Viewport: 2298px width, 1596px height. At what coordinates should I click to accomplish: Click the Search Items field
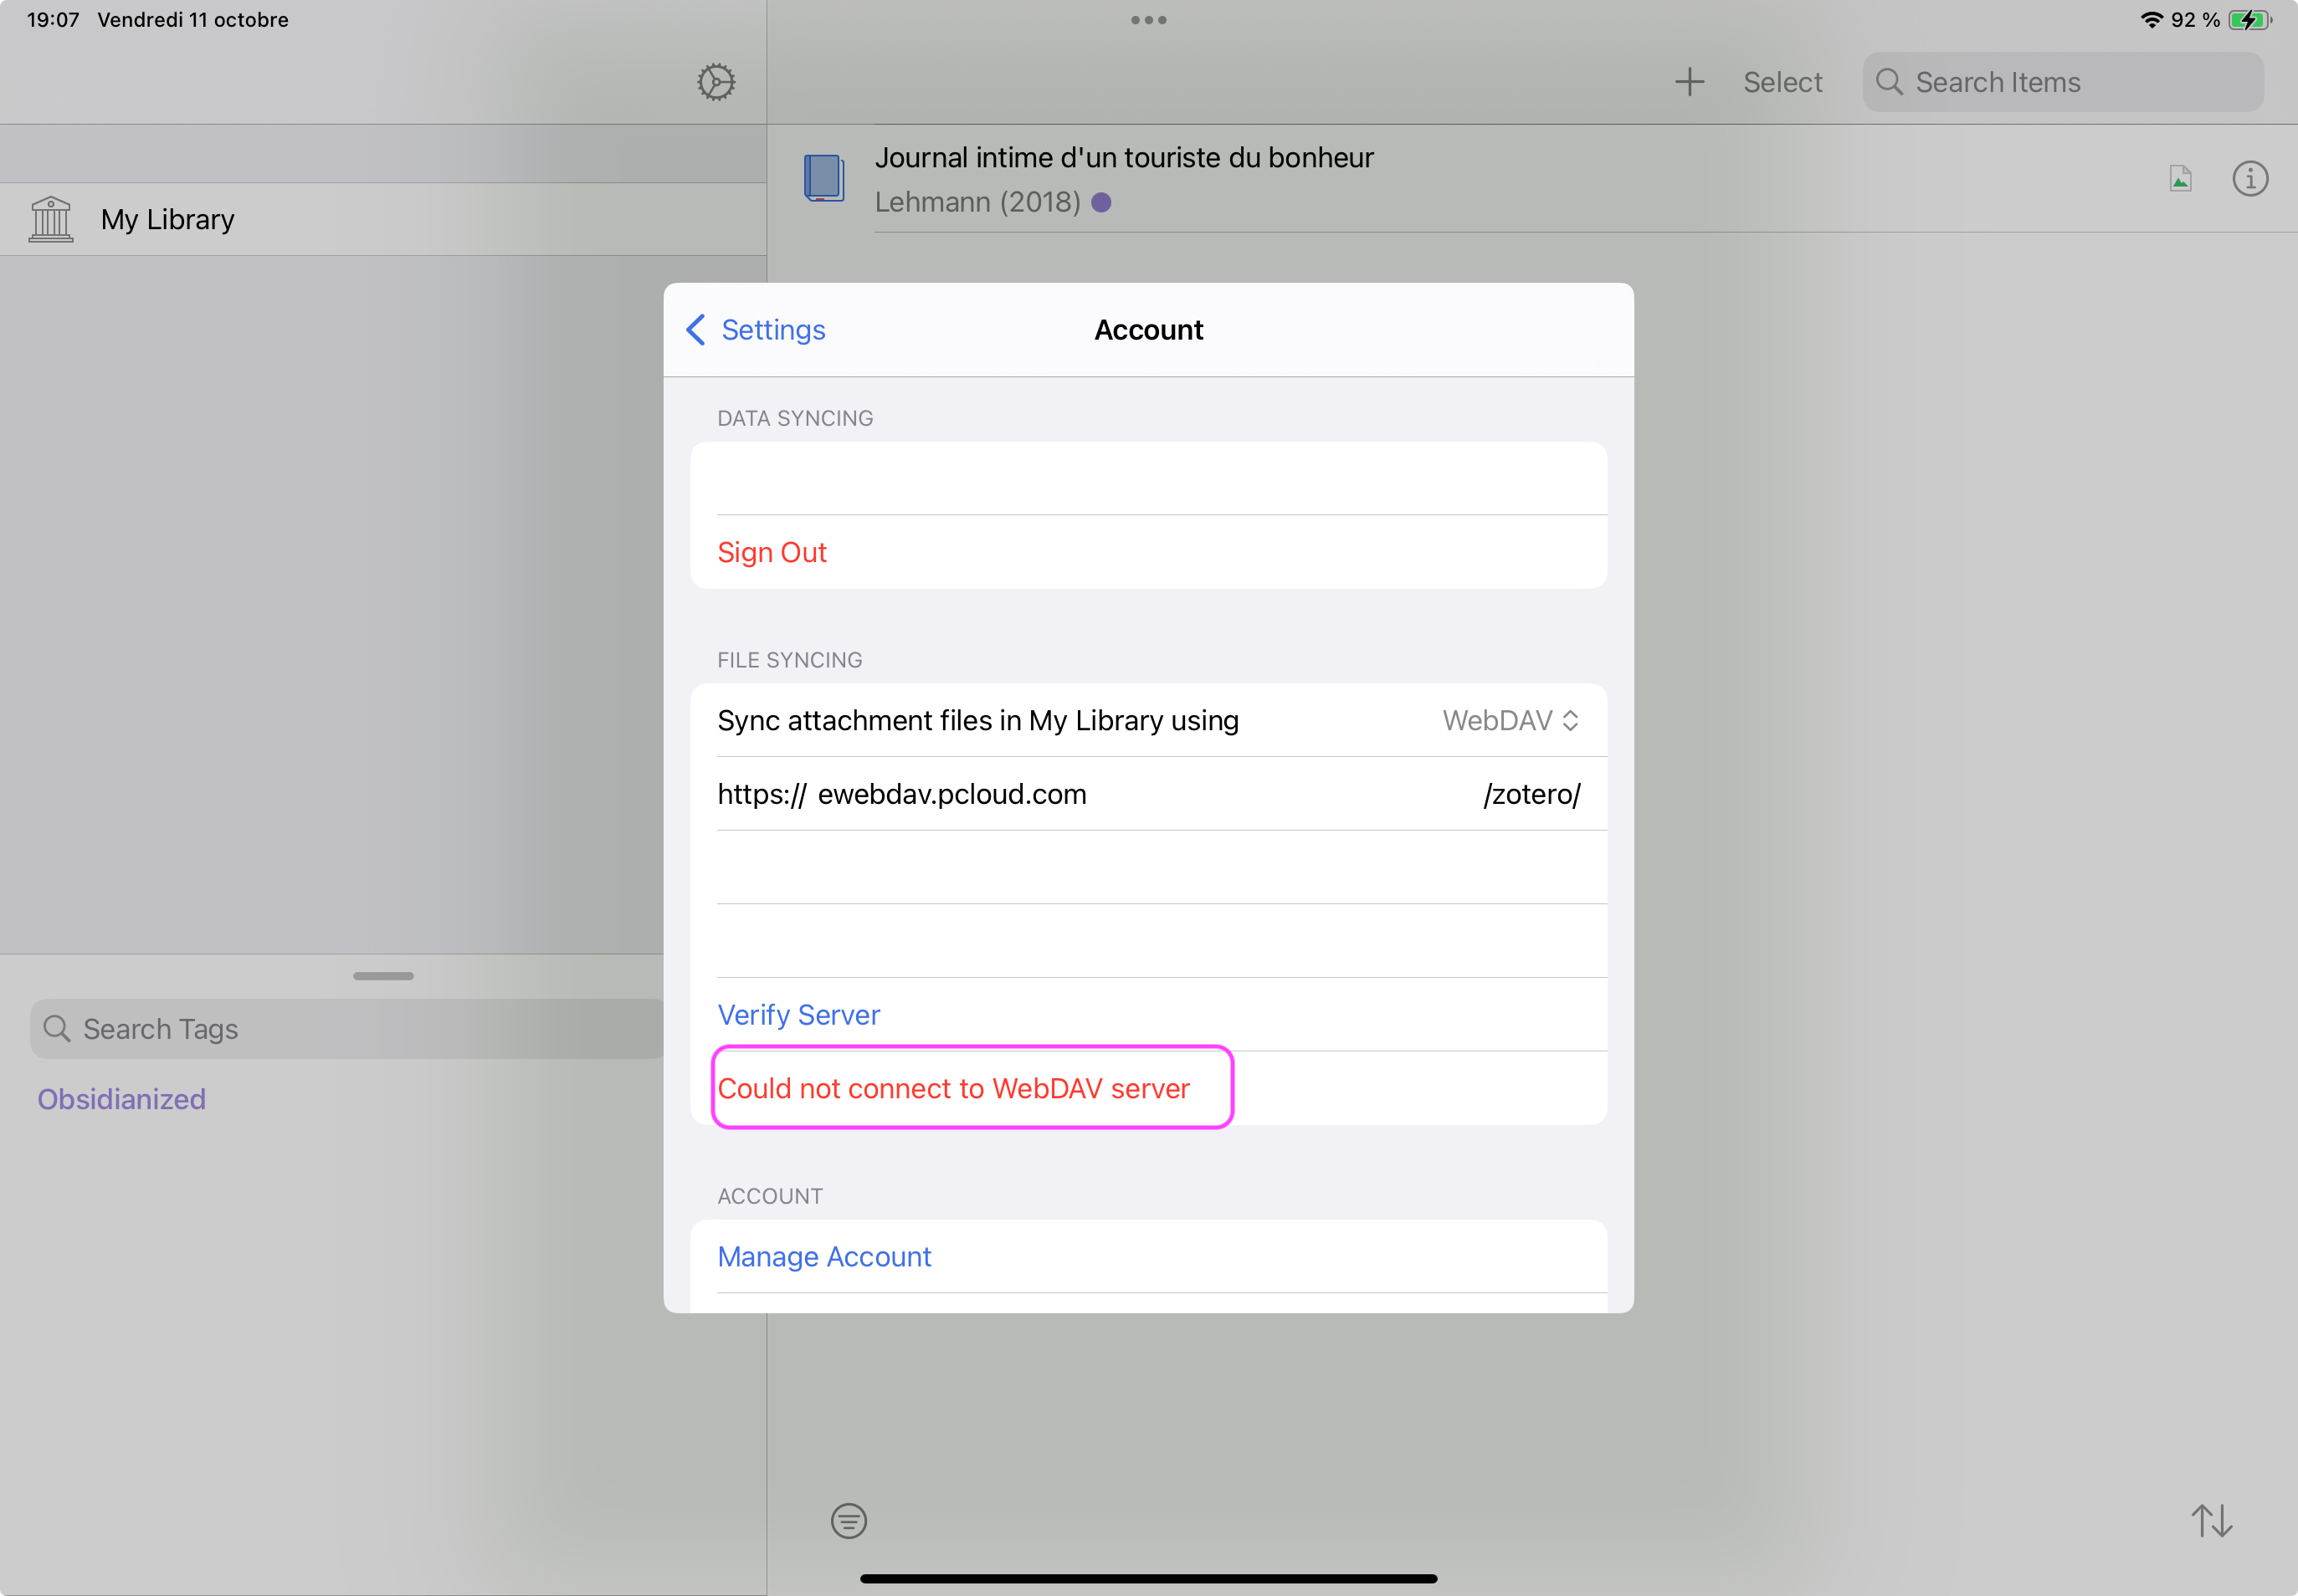2061,82
